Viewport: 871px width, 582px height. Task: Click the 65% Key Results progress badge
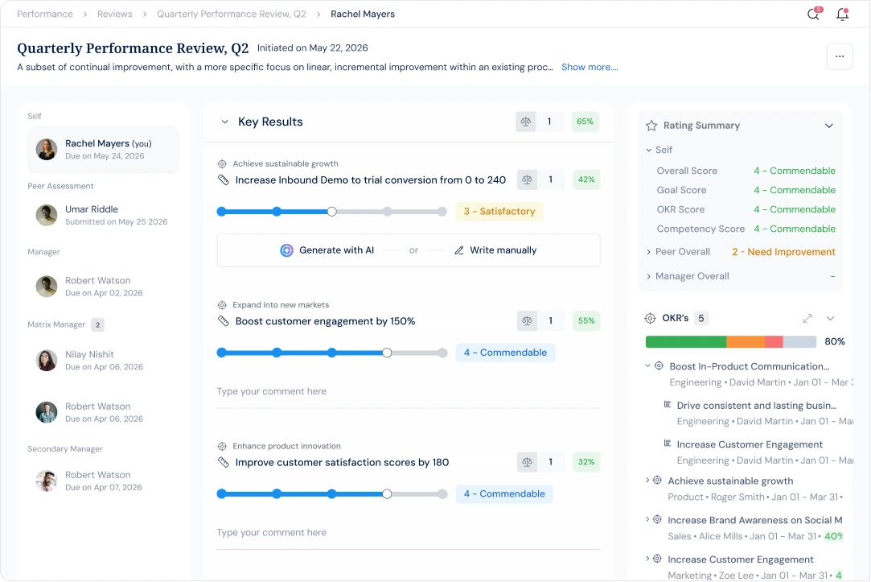click(x=585, y=122)
